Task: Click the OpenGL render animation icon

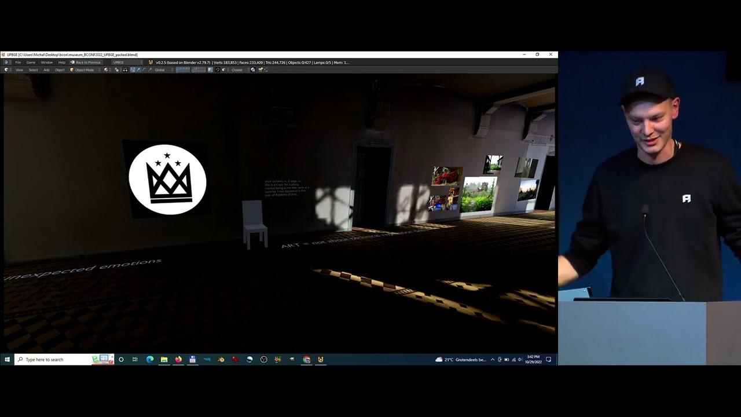Action: [x=266, y=69]
